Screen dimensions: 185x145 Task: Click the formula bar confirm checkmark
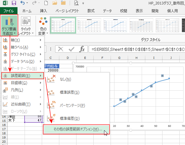coord(71,49)
